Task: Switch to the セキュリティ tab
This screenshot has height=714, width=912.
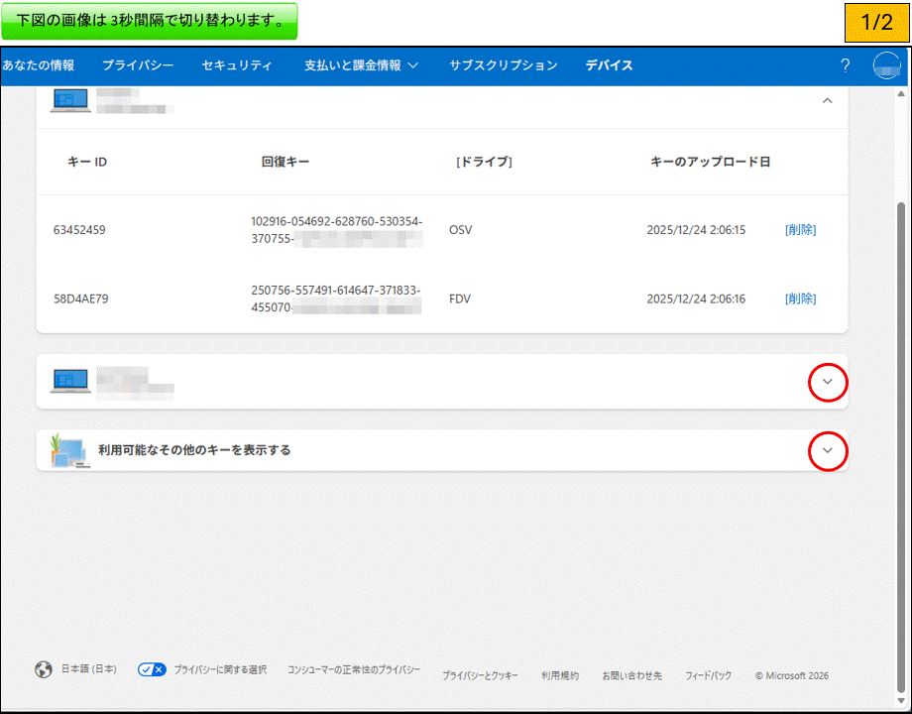Action: point(236,65)
